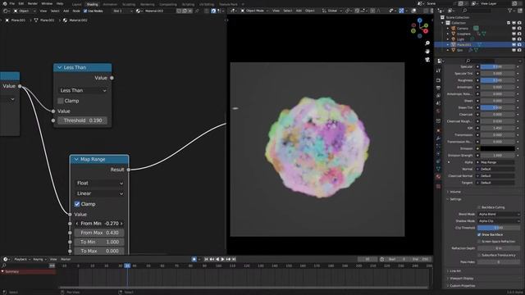
Task: Adjust the Clip Threshold slider
Action: pos(499,228)
